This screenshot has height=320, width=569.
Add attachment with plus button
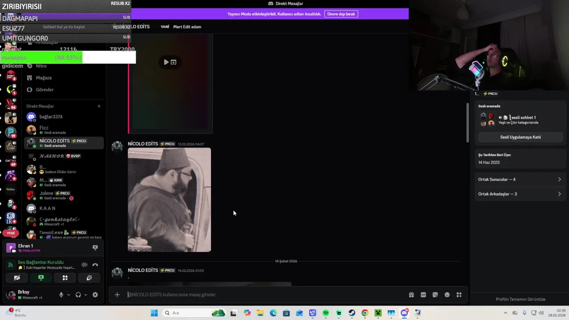117,295
